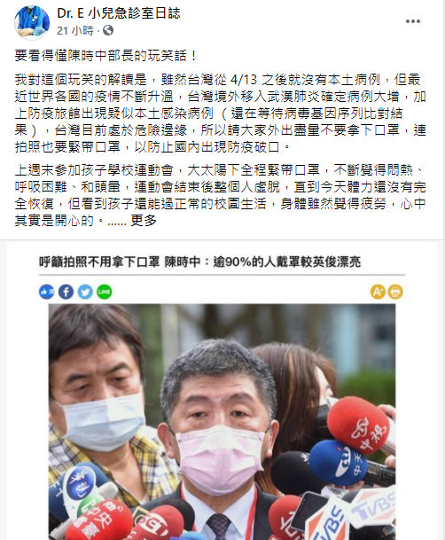Click the orange print icon
The image size is (445, 540).
[395, 292]
